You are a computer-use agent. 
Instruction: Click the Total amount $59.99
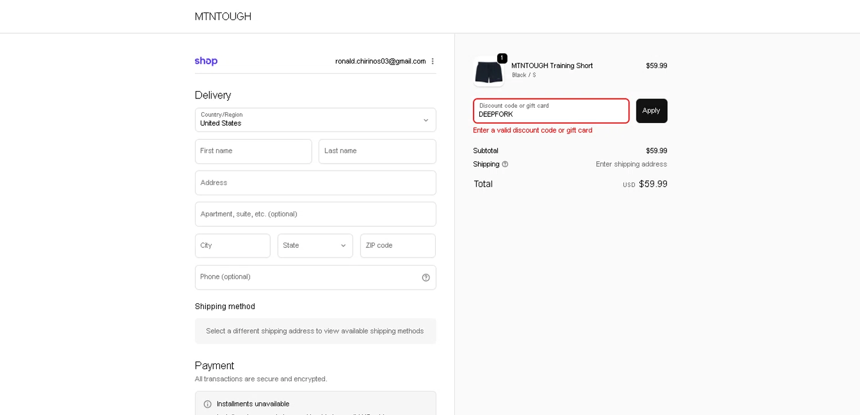coord(653,184)
